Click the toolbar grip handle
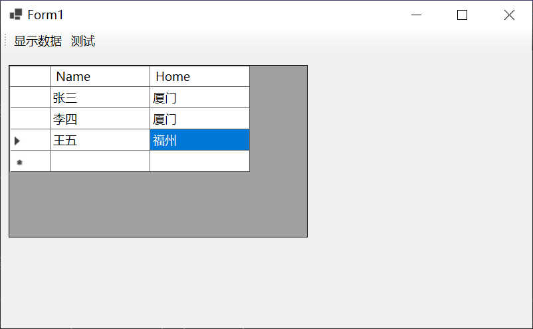Image resolution: width=533 pixels, height=329 pixels. [5, 41]
